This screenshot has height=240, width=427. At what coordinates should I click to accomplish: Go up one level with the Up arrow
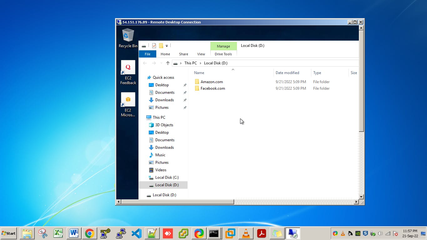(168, 63)
